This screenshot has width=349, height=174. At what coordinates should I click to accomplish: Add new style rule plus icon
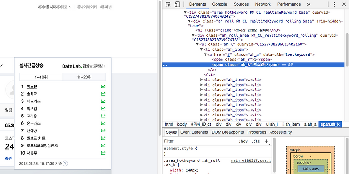click(x=266, y=141)
